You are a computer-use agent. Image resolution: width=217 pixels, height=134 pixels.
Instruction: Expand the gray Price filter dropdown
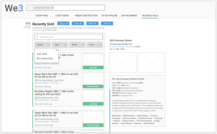coord(95,45)
